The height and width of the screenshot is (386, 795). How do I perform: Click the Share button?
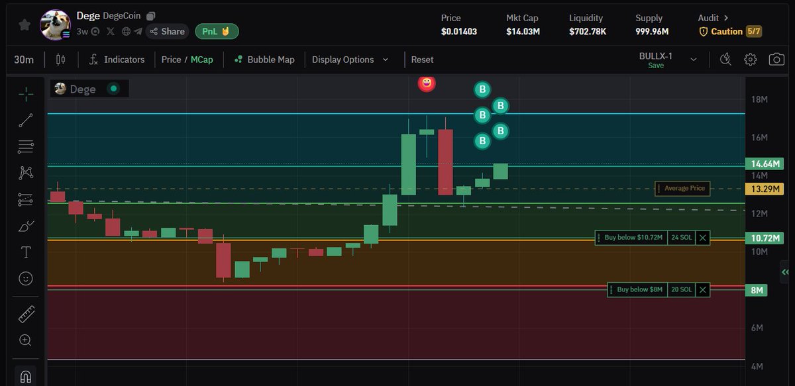click(166, 31)
